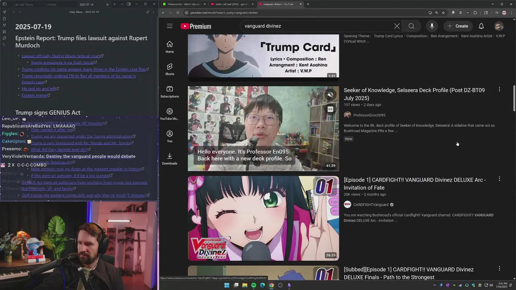Image resolution: width=516 pixels, height=290 pixels.
Task: Open a new Chrome tab
Action: tap(308, 4)
